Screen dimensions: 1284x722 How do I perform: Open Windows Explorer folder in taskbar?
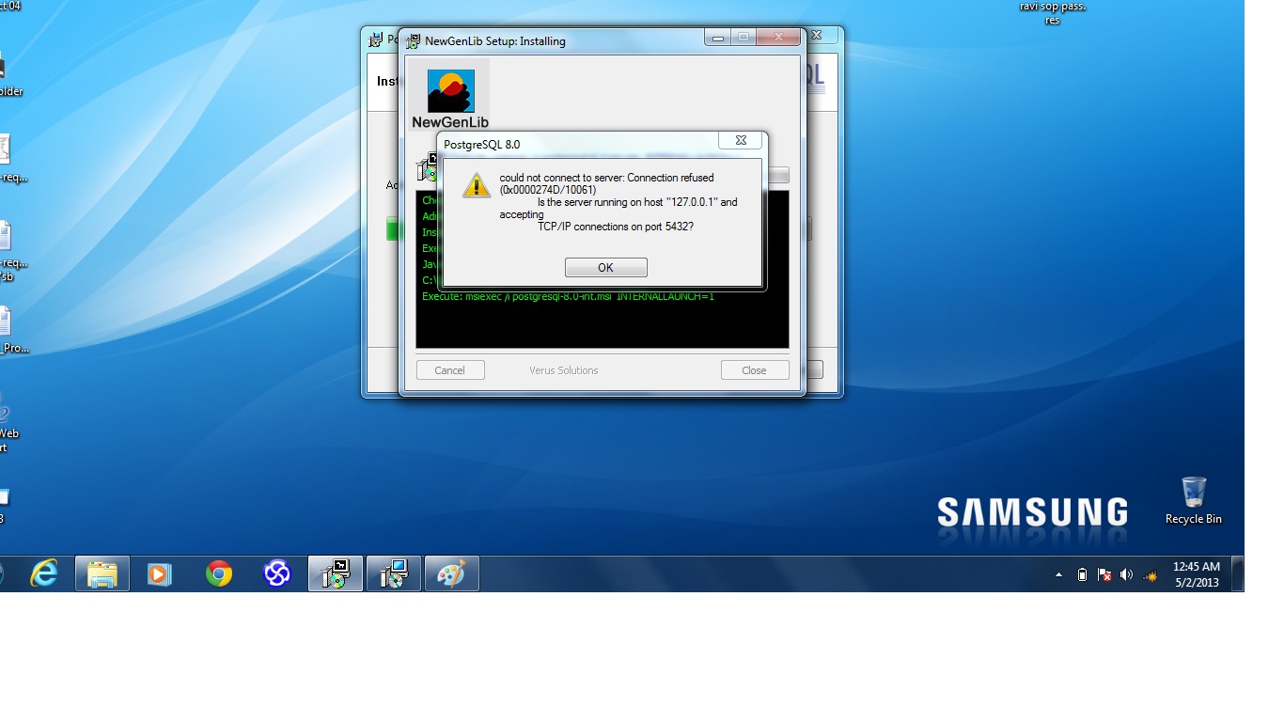tap(102, 573)
